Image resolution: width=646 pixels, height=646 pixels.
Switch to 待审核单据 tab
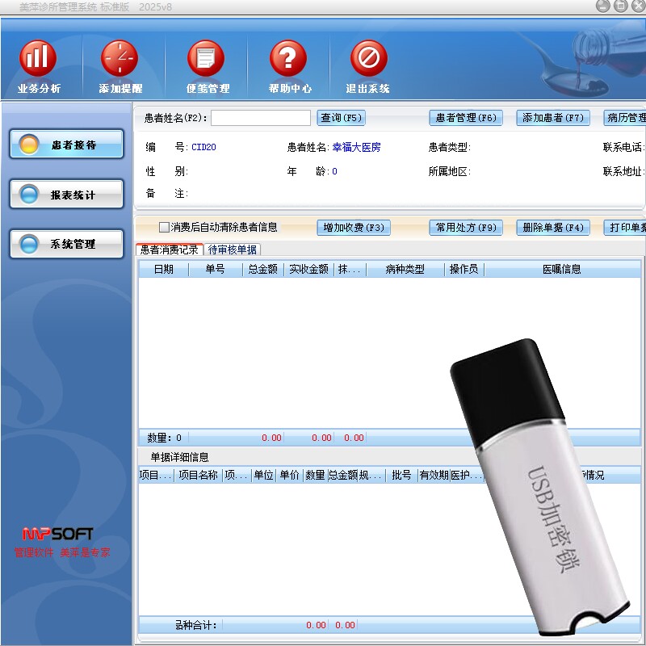click(232, 250)
